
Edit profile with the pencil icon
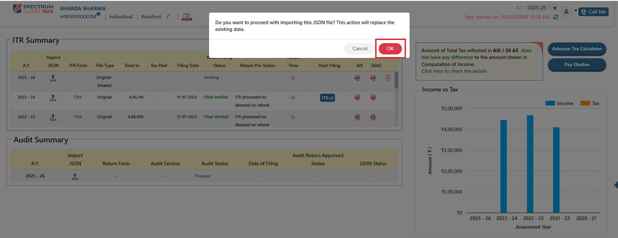coord(168,16)
